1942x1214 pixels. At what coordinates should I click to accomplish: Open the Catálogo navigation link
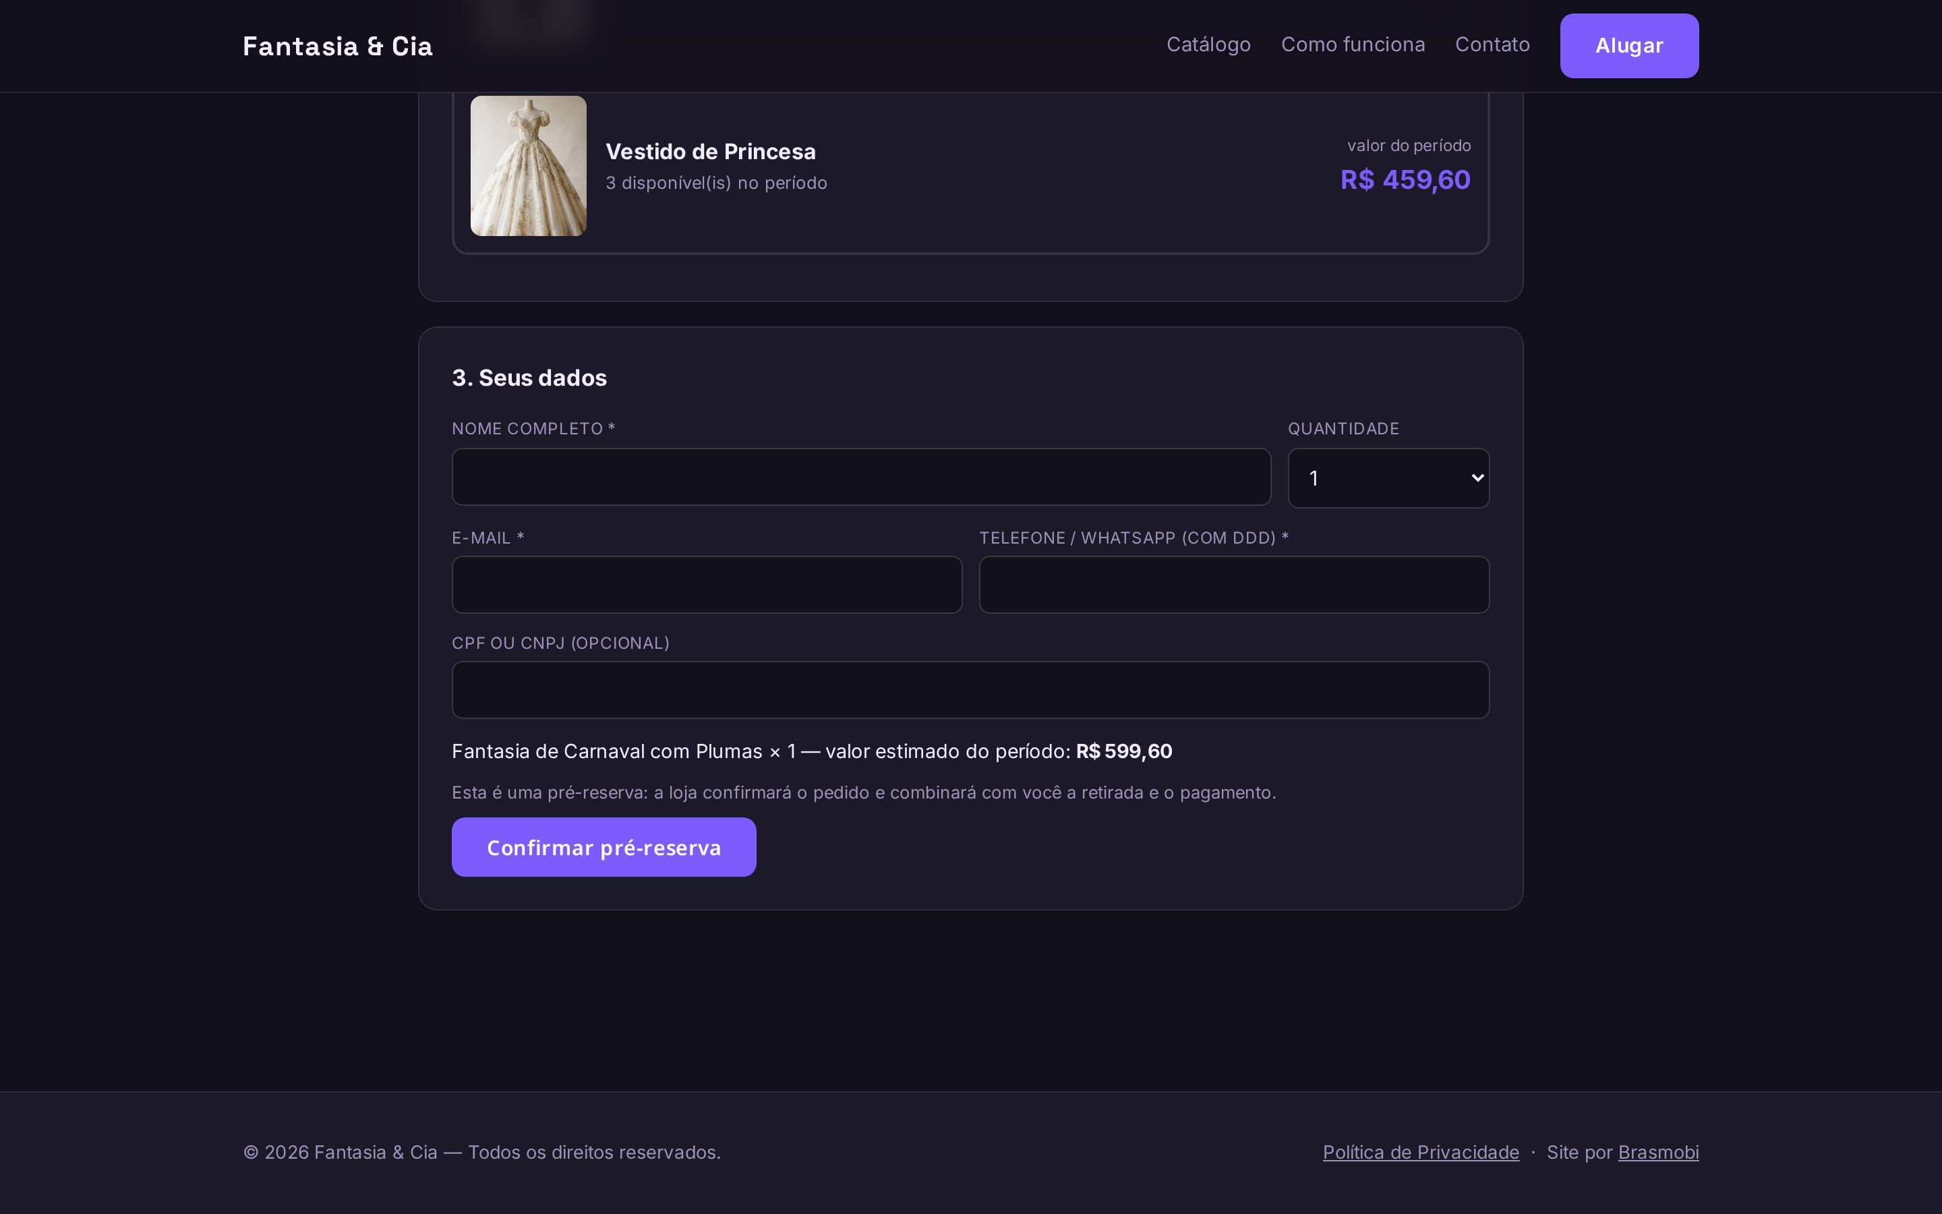point(1208,45)
